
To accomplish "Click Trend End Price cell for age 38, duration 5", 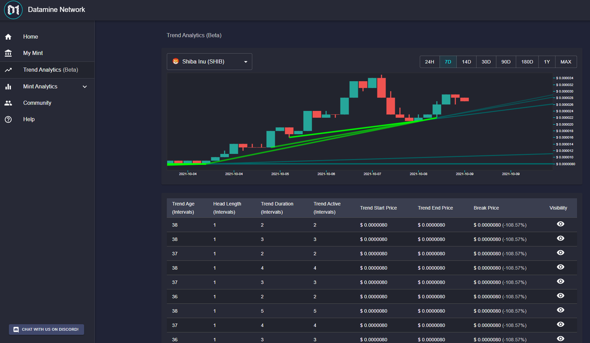I will pos(432,311).
